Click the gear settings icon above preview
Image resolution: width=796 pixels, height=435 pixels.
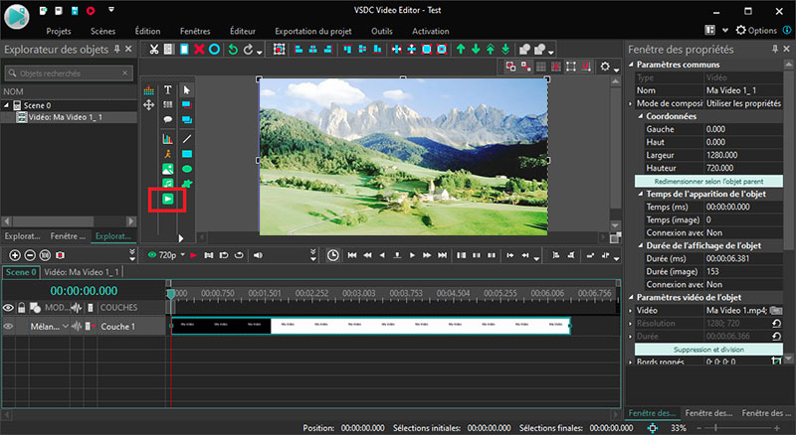605,67
